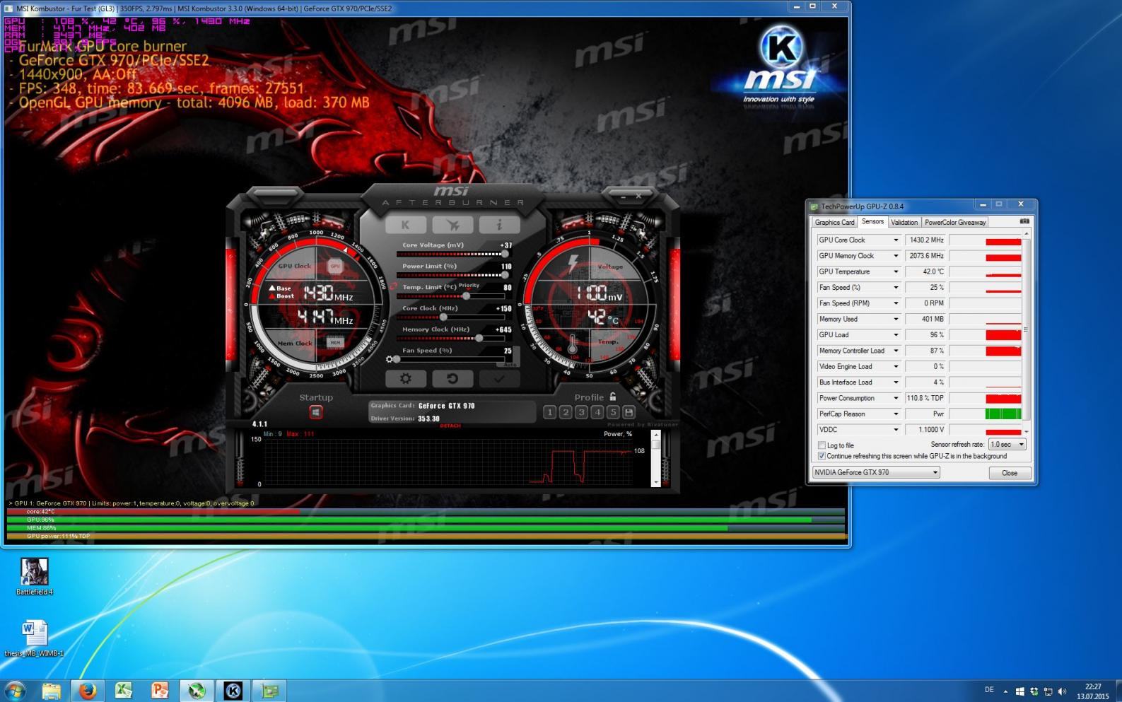Open the Battlefield 4 desktop shortcut
The width and height of the screenshot is (1122, 702).
34,577
